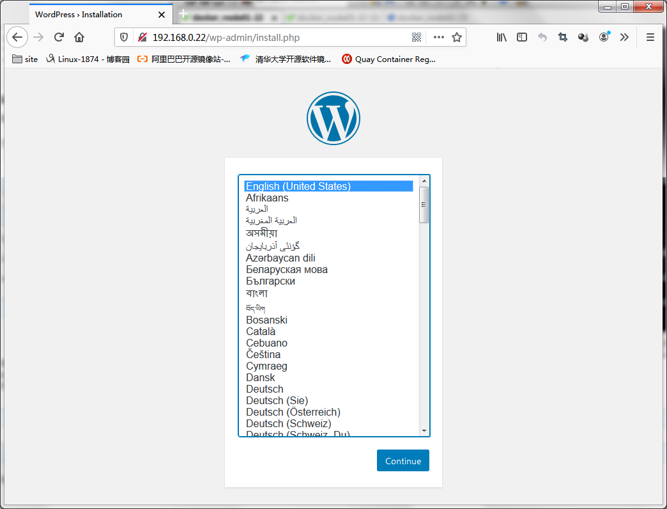Image resolution: width=667 pixels, height=509 pixels.
Task: Select Bosanski language
Action: click(329, 320)
